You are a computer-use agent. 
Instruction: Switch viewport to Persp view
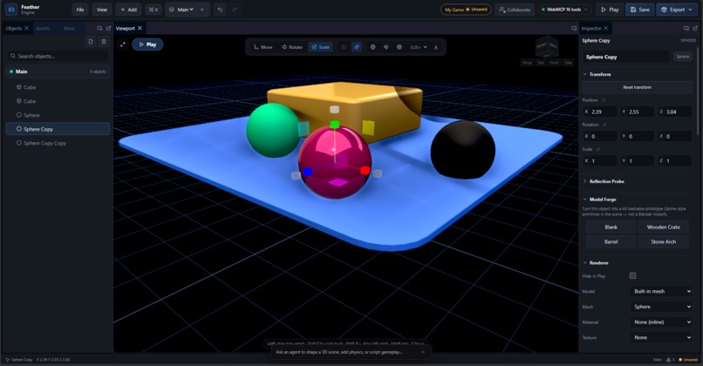pos(527,63)
